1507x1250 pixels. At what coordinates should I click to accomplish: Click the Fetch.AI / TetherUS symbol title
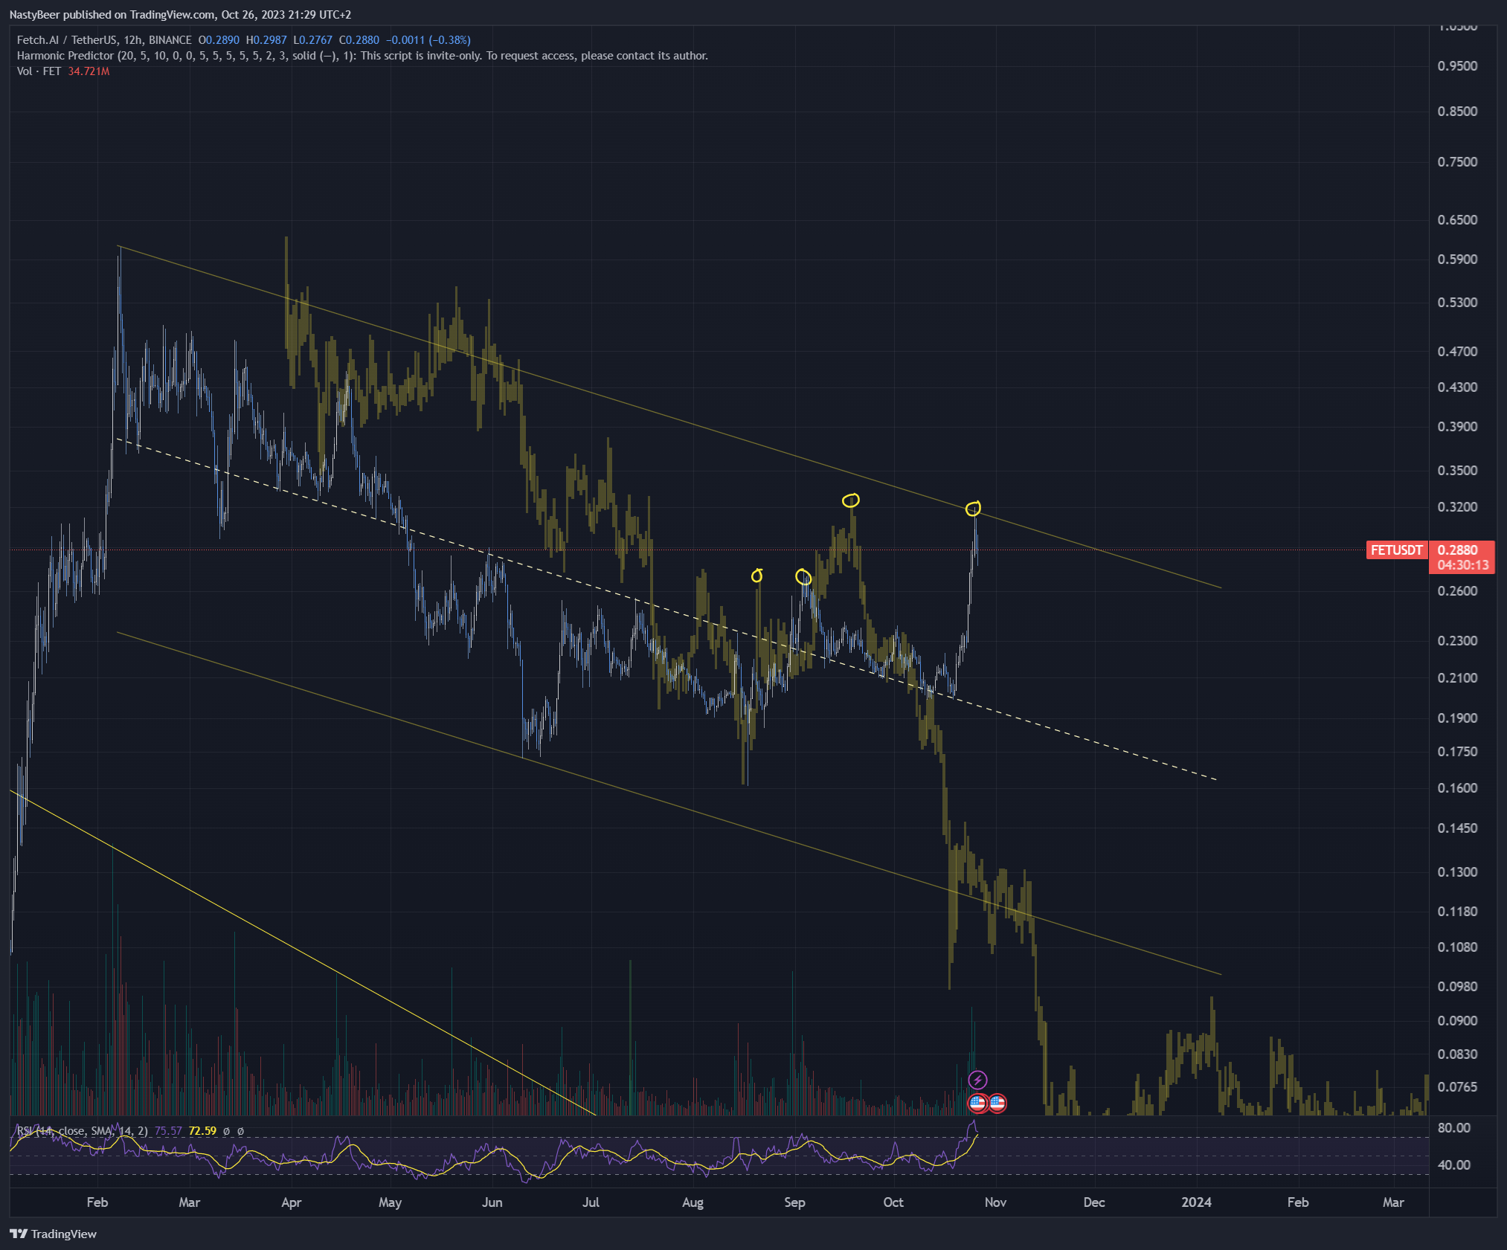coord(104,40)
